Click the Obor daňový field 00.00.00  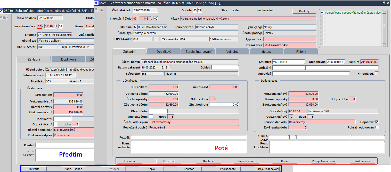(297, 111)
